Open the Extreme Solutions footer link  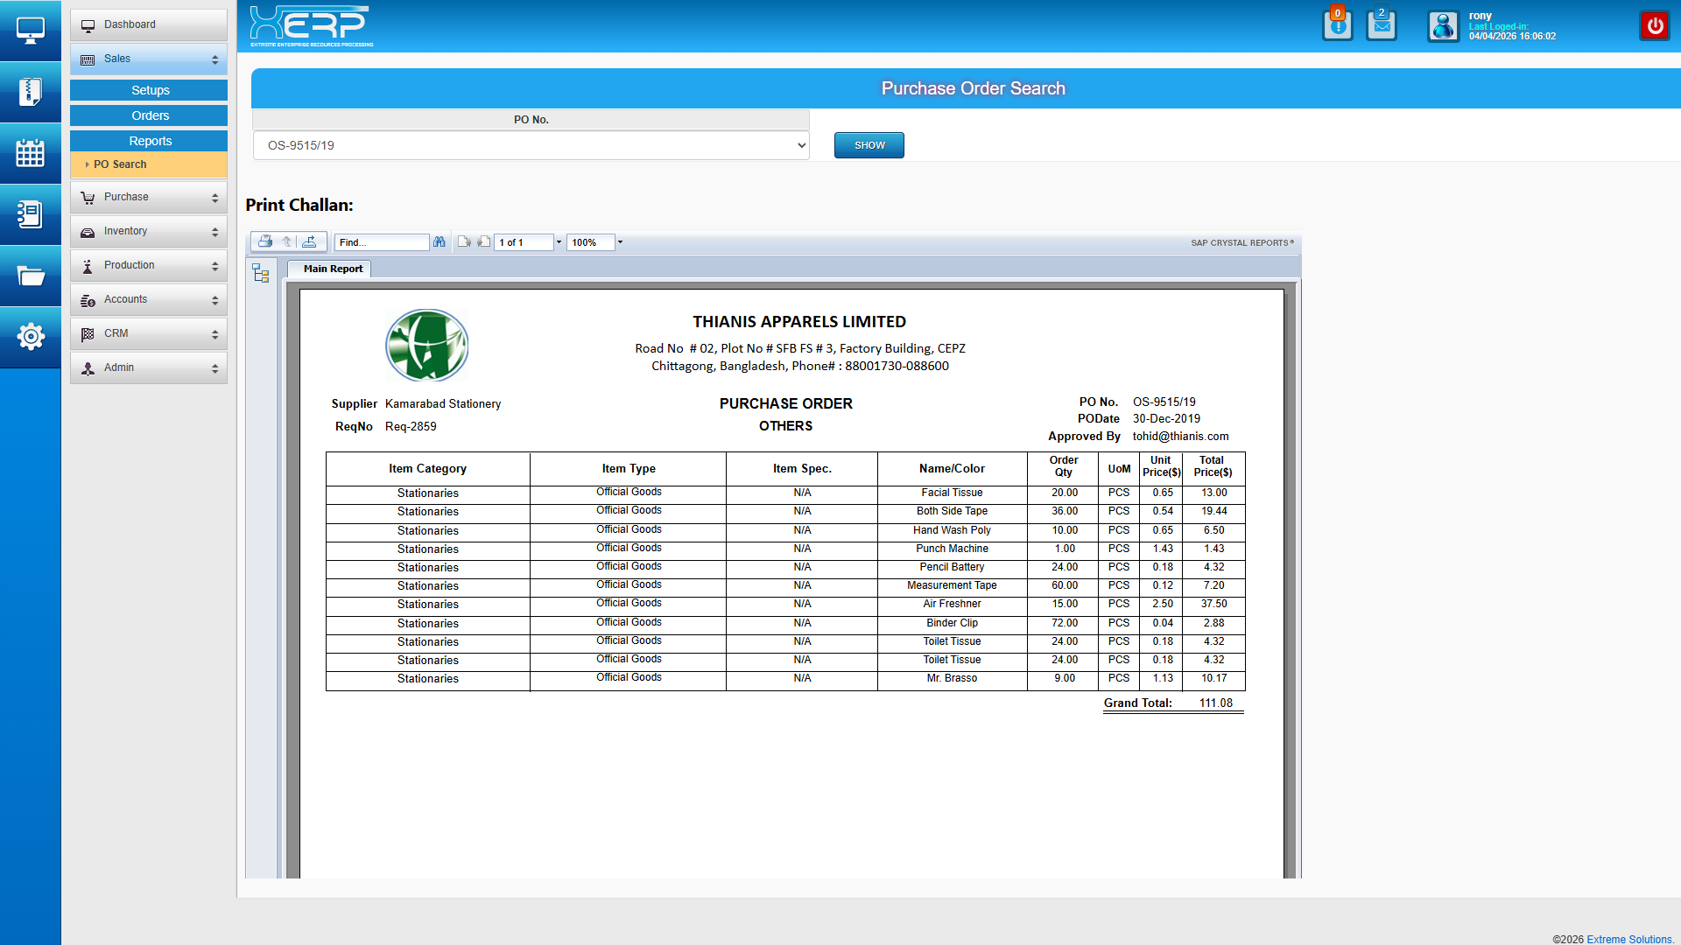pos(1629,939)
